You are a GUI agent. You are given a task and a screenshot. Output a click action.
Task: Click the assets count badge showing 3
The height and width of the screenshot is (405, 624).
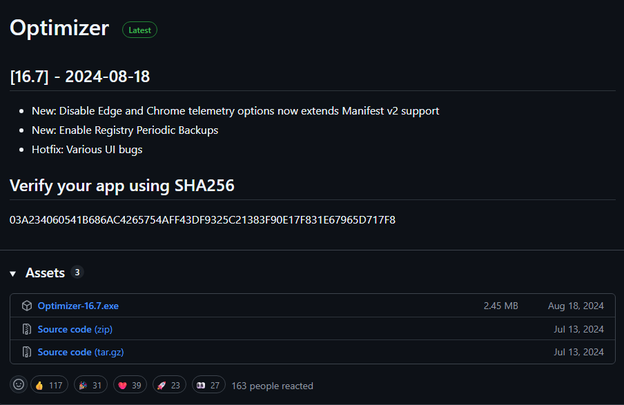point(77,273)
